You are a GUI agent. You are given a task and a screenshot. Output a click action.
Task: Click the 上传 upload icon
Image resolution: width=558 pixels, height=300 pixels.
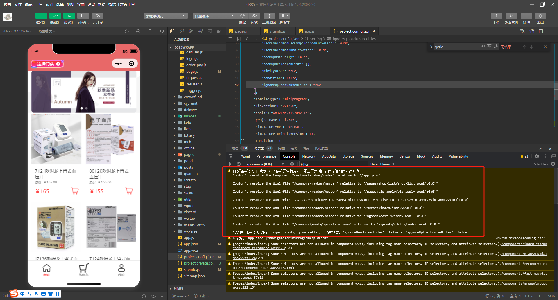(x=496, y=16)
